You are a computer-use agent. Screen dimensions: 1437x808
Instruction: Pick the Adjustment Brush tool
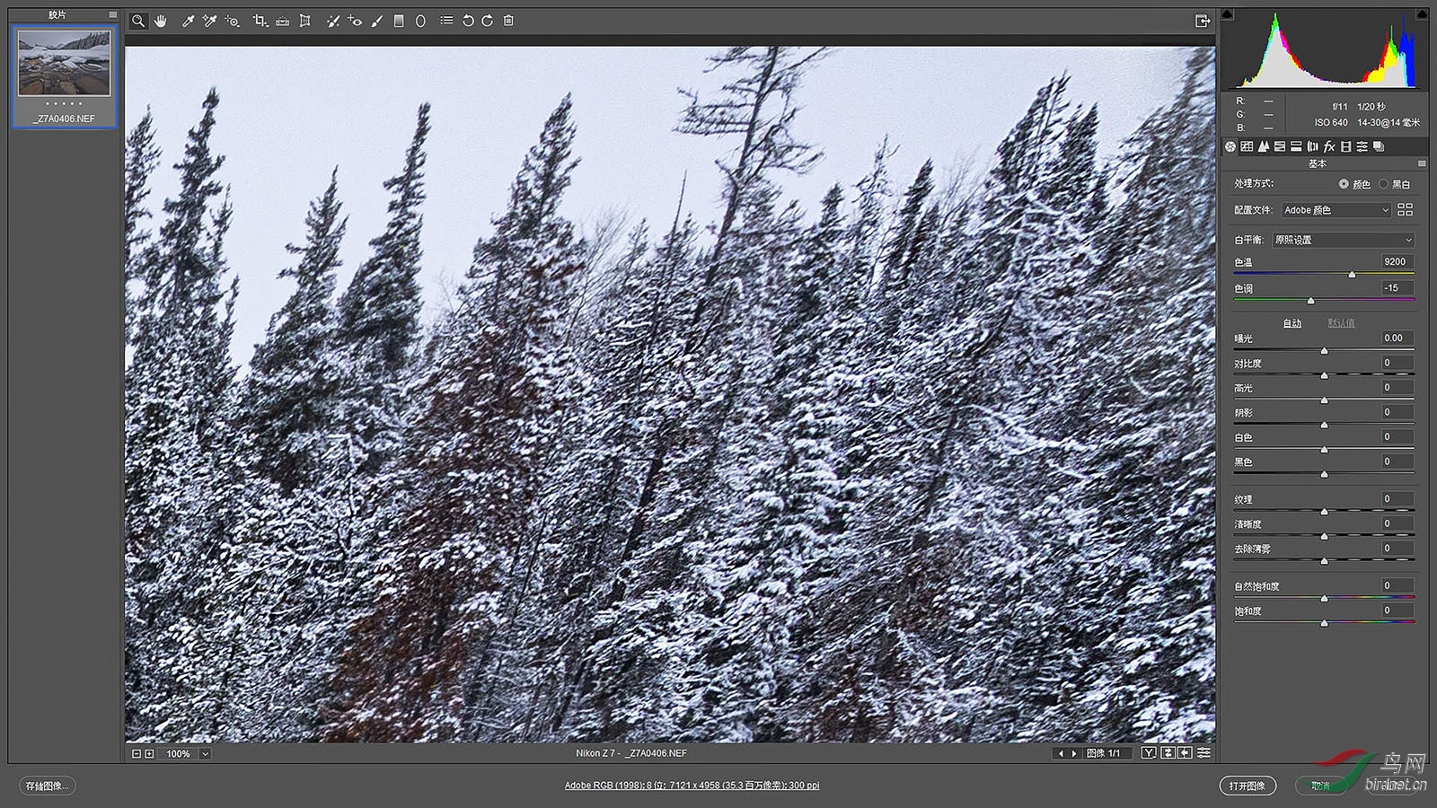pos(377,21)
